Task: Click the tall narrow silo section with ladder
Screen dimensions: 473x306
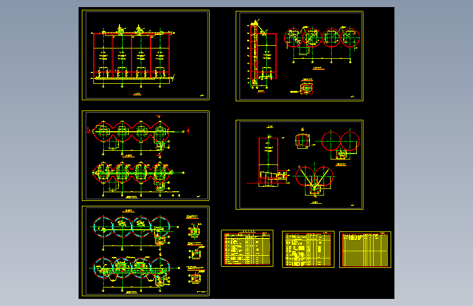Action: (262, 55)
